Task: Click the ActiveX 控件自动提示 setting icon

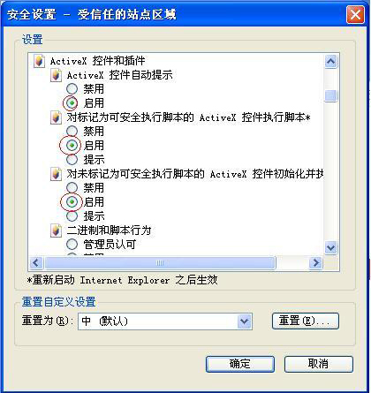Action: [x=56, y=75]
